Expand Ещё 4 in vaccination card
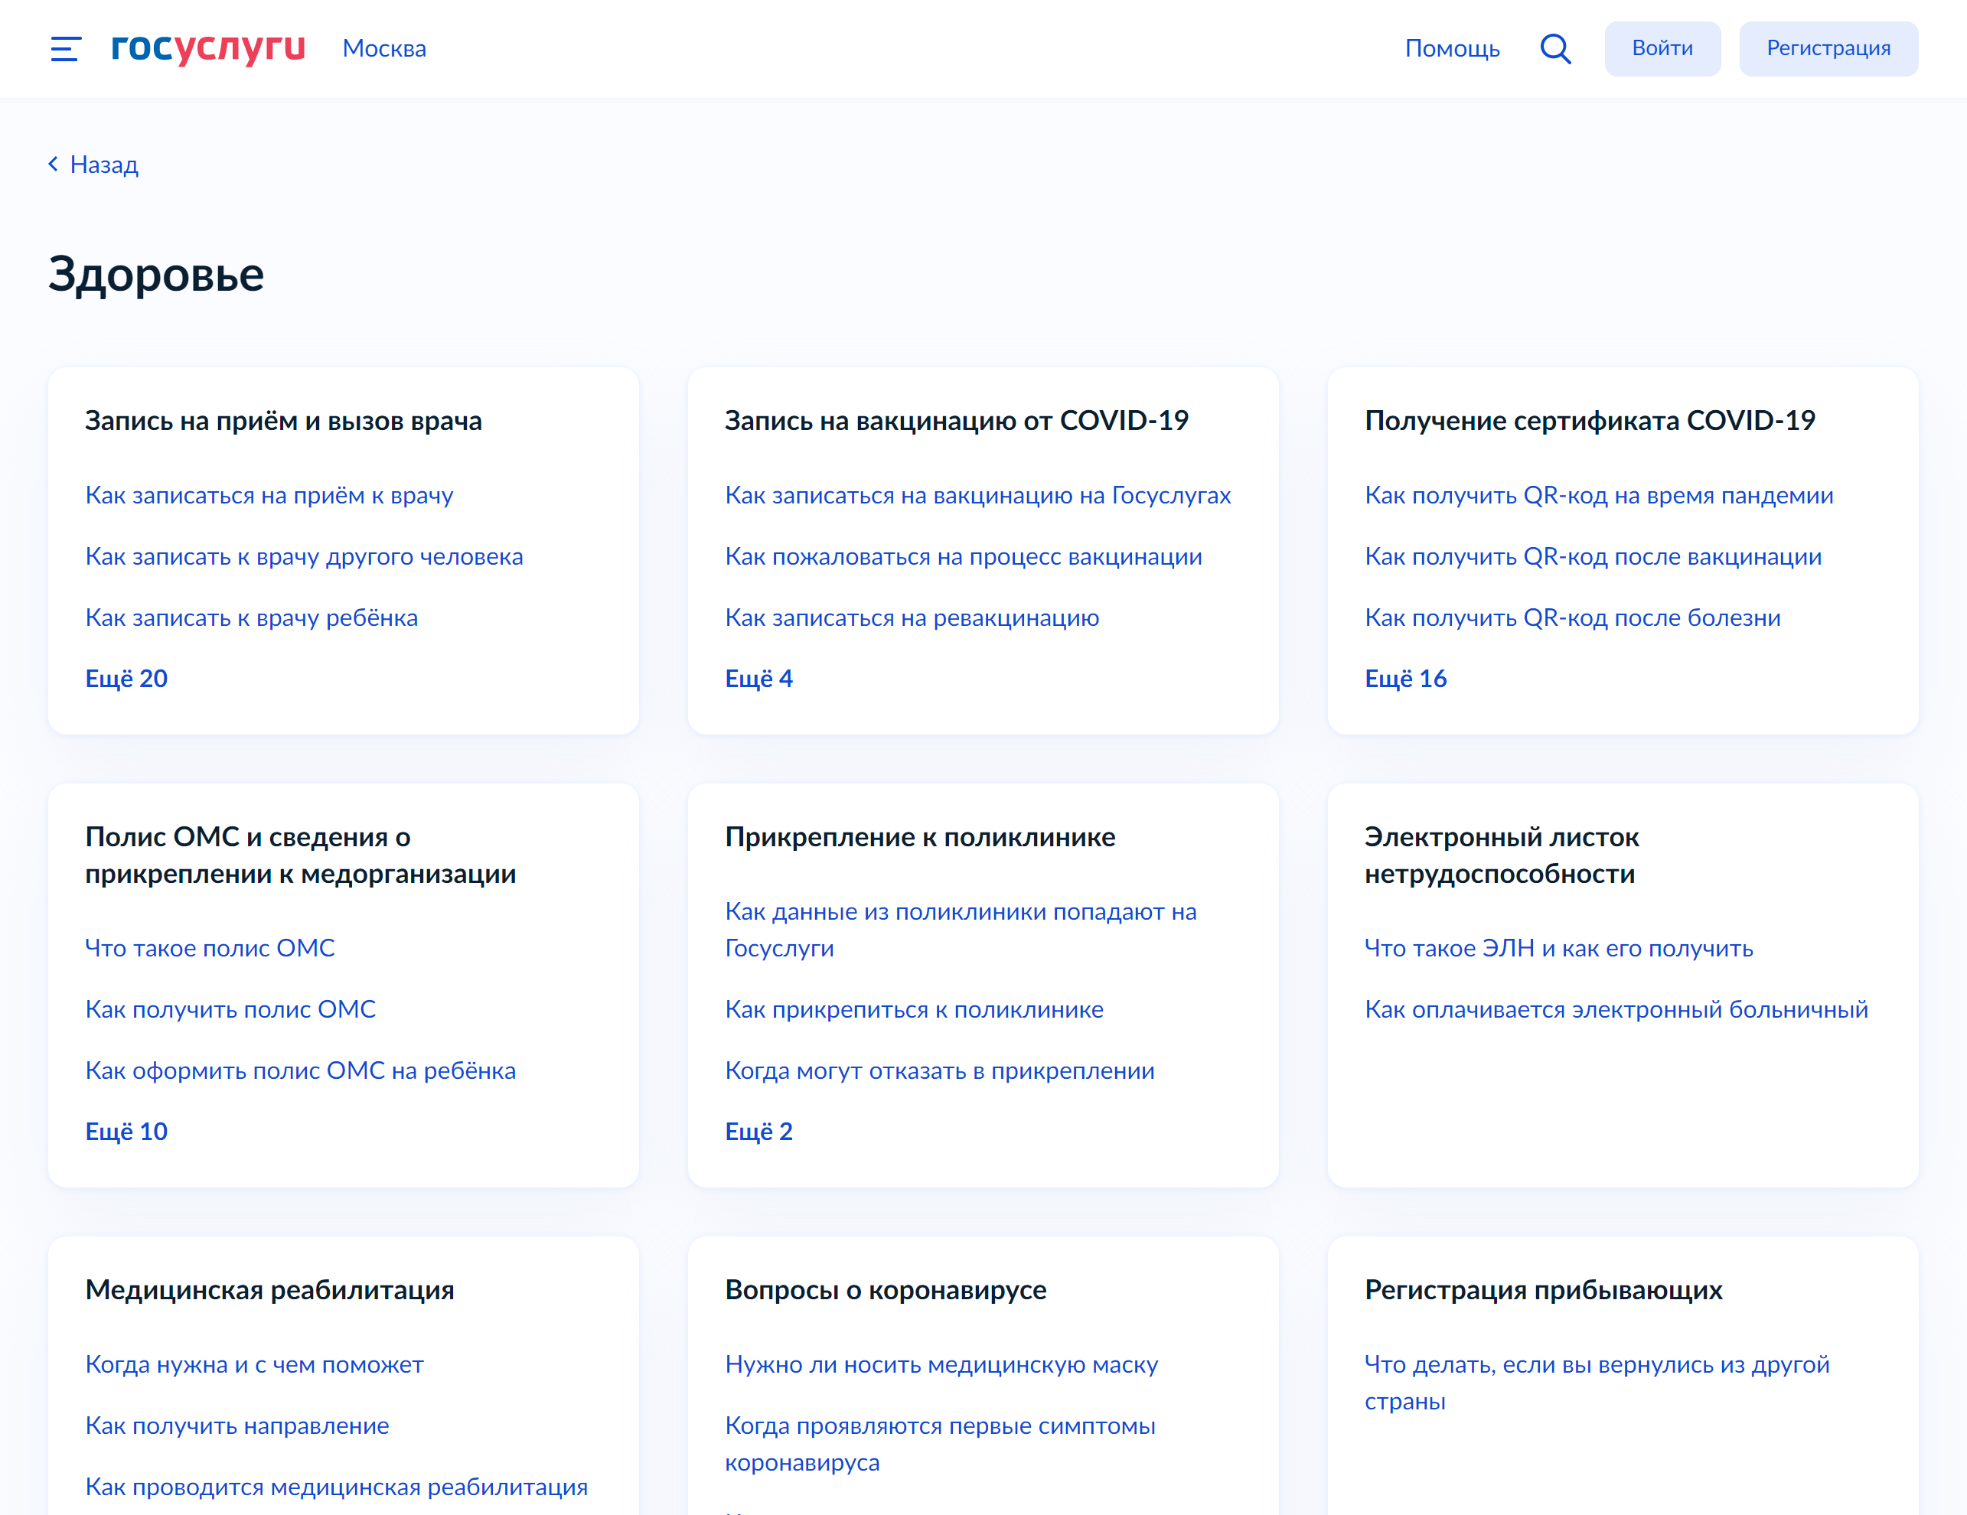The height and width of the screenshot is (1515, 1967). coord(758,679)
